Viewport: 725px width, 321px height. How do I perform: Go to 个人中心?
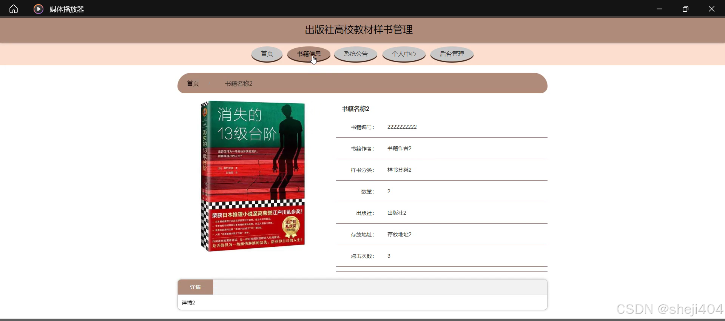[x=404, y=54]
